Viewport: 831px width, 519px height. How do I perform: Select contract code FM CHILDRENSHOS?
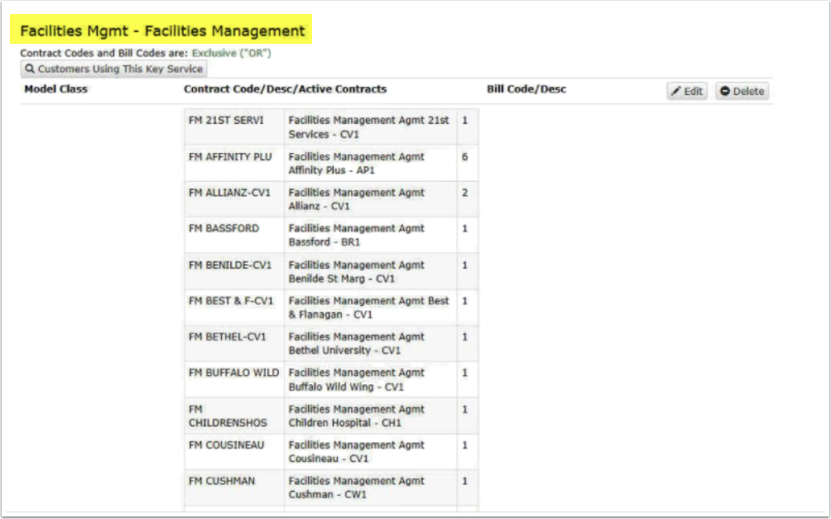coord(228,416)
